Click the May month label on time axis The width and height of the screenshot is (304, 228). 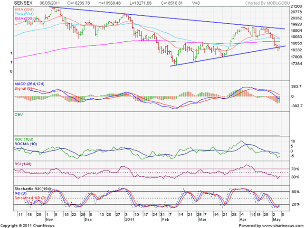276,219
